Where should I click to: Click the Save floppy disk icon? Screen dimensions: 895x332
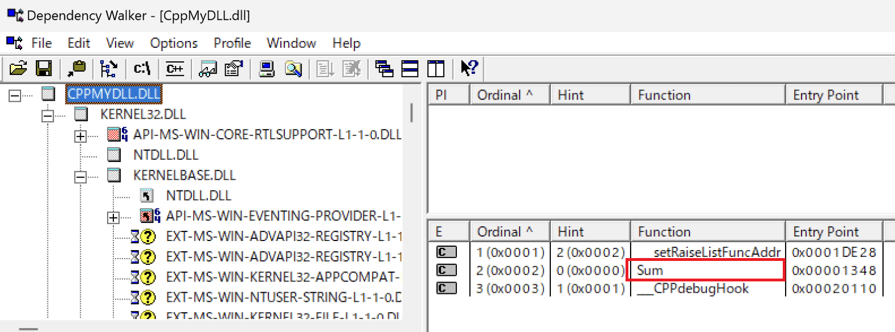[44, 69]
